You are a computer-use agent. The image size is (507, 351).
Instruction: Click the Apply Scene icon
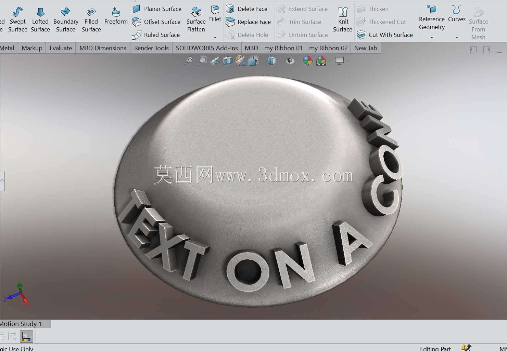321,61
